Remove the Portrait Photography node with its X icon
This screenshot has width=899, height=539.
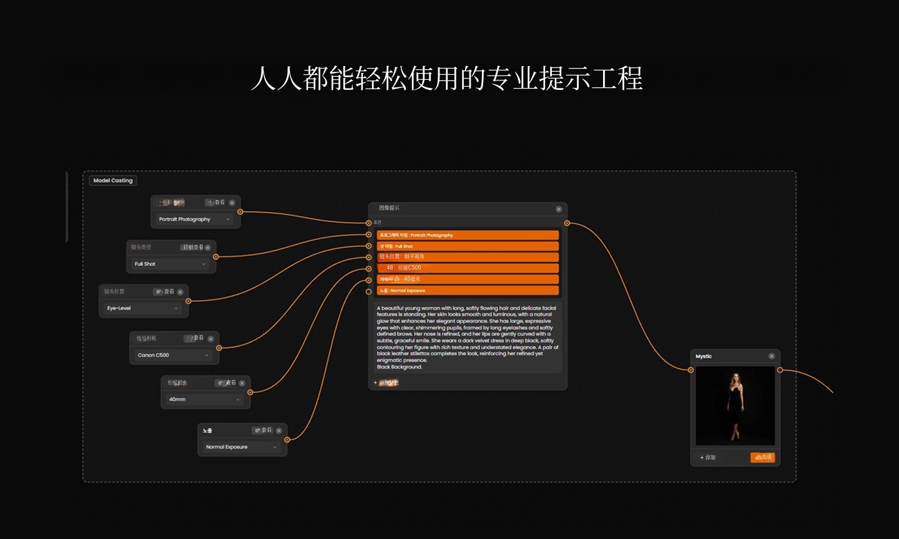click(232, 203)
